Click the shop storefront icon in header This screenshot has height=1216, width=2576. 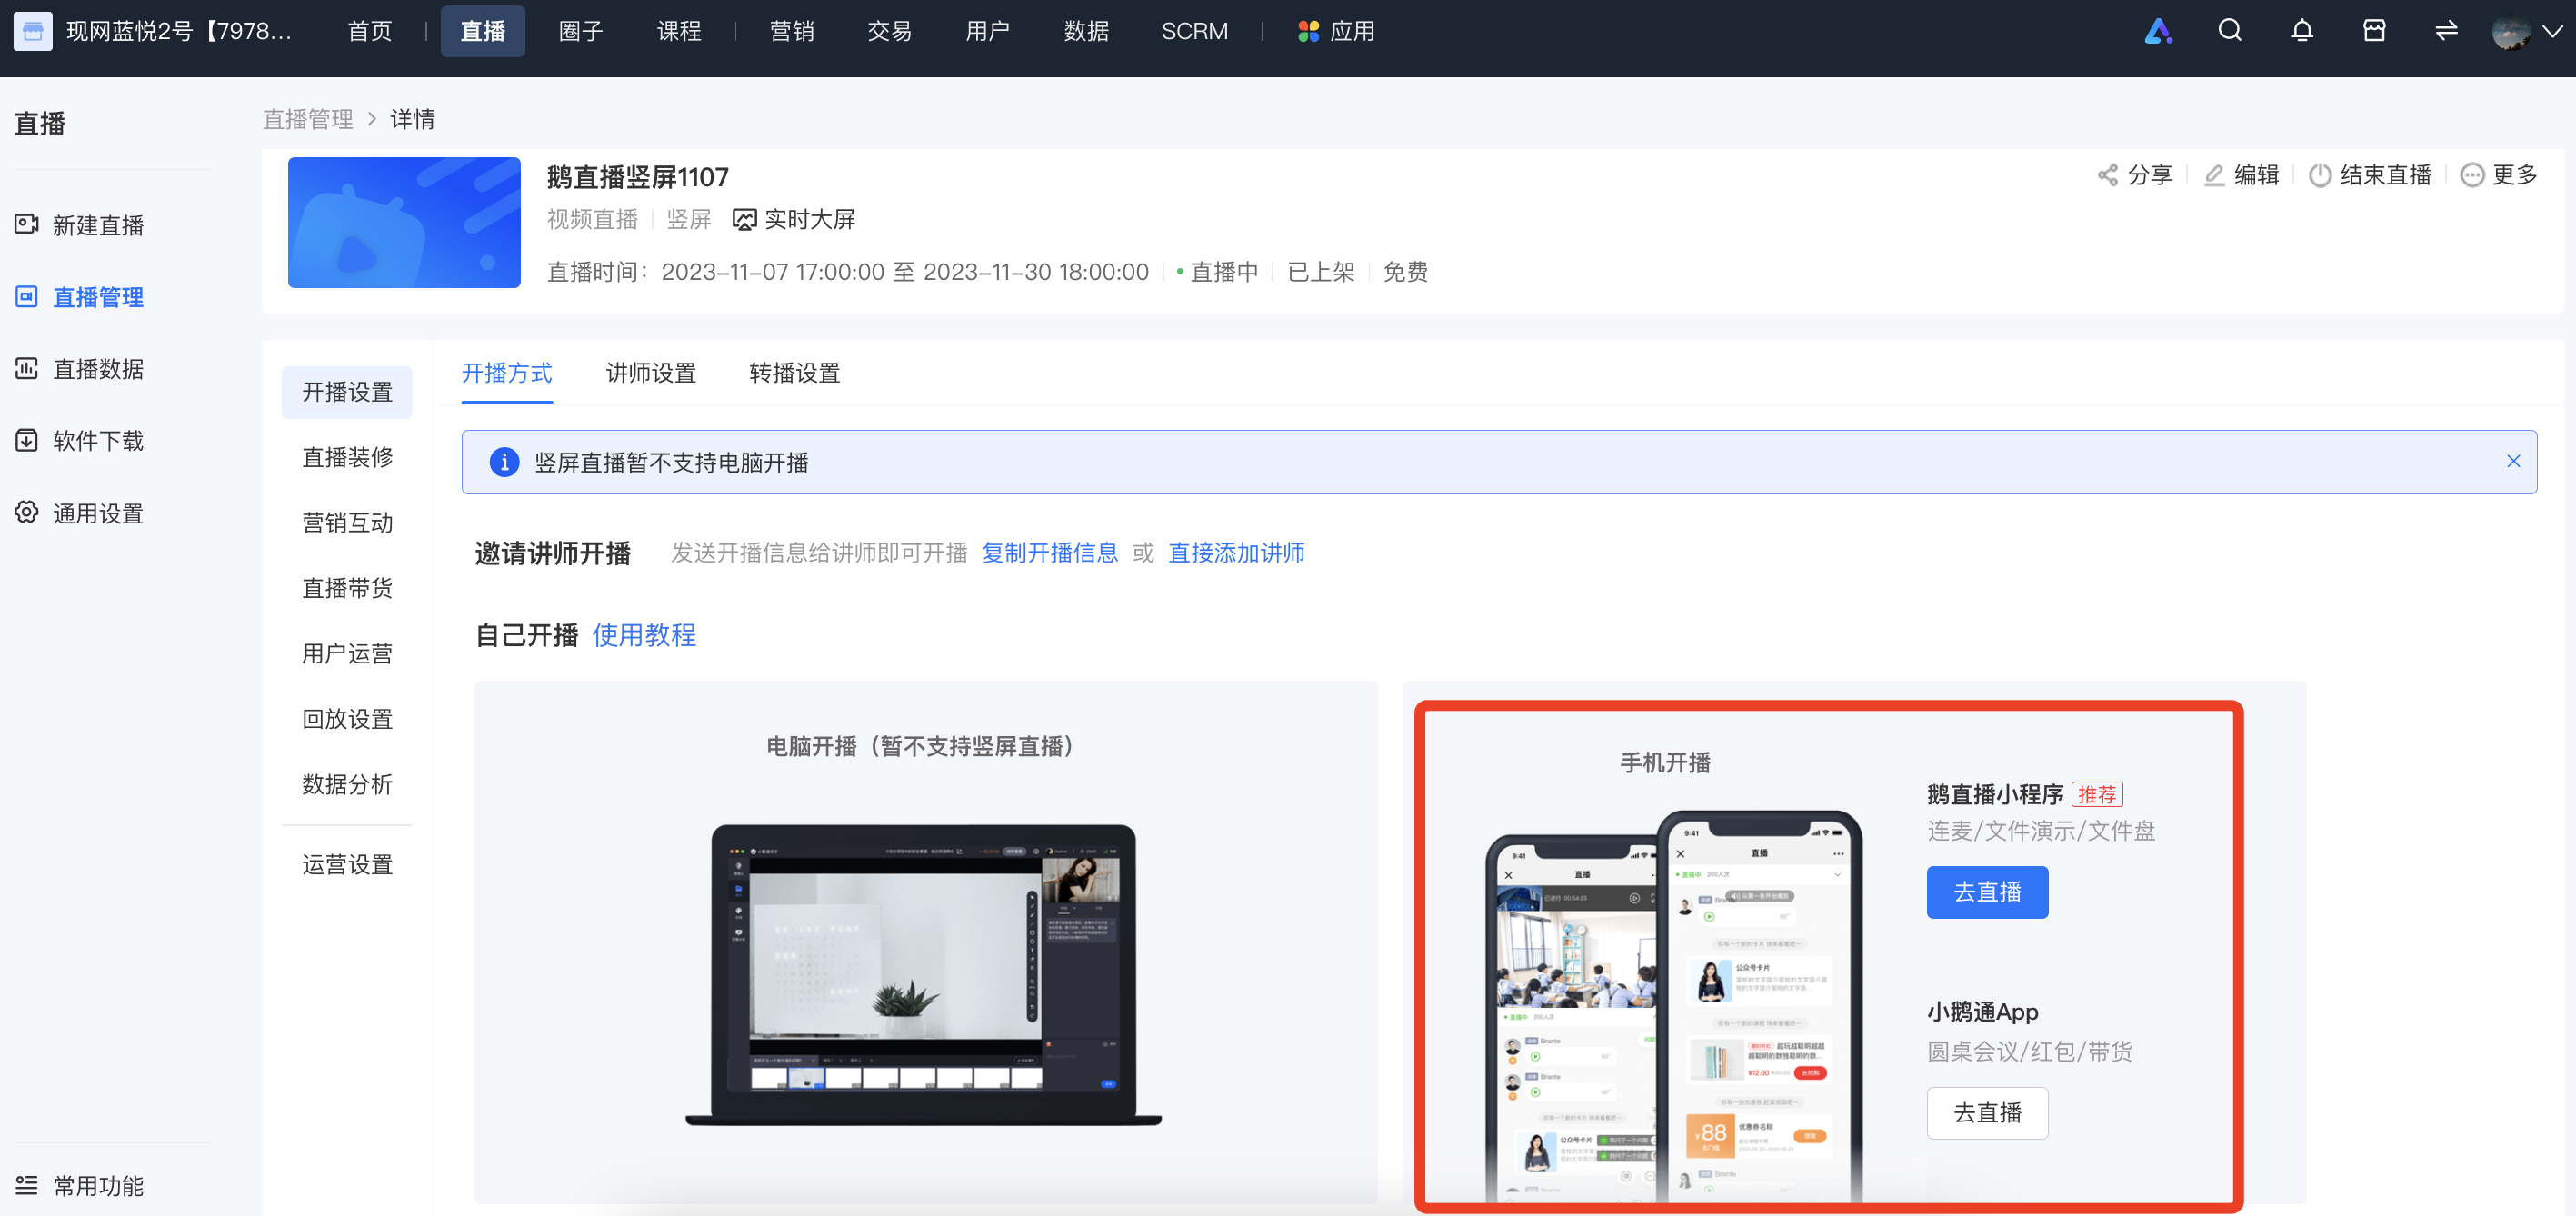[2374, 31]
